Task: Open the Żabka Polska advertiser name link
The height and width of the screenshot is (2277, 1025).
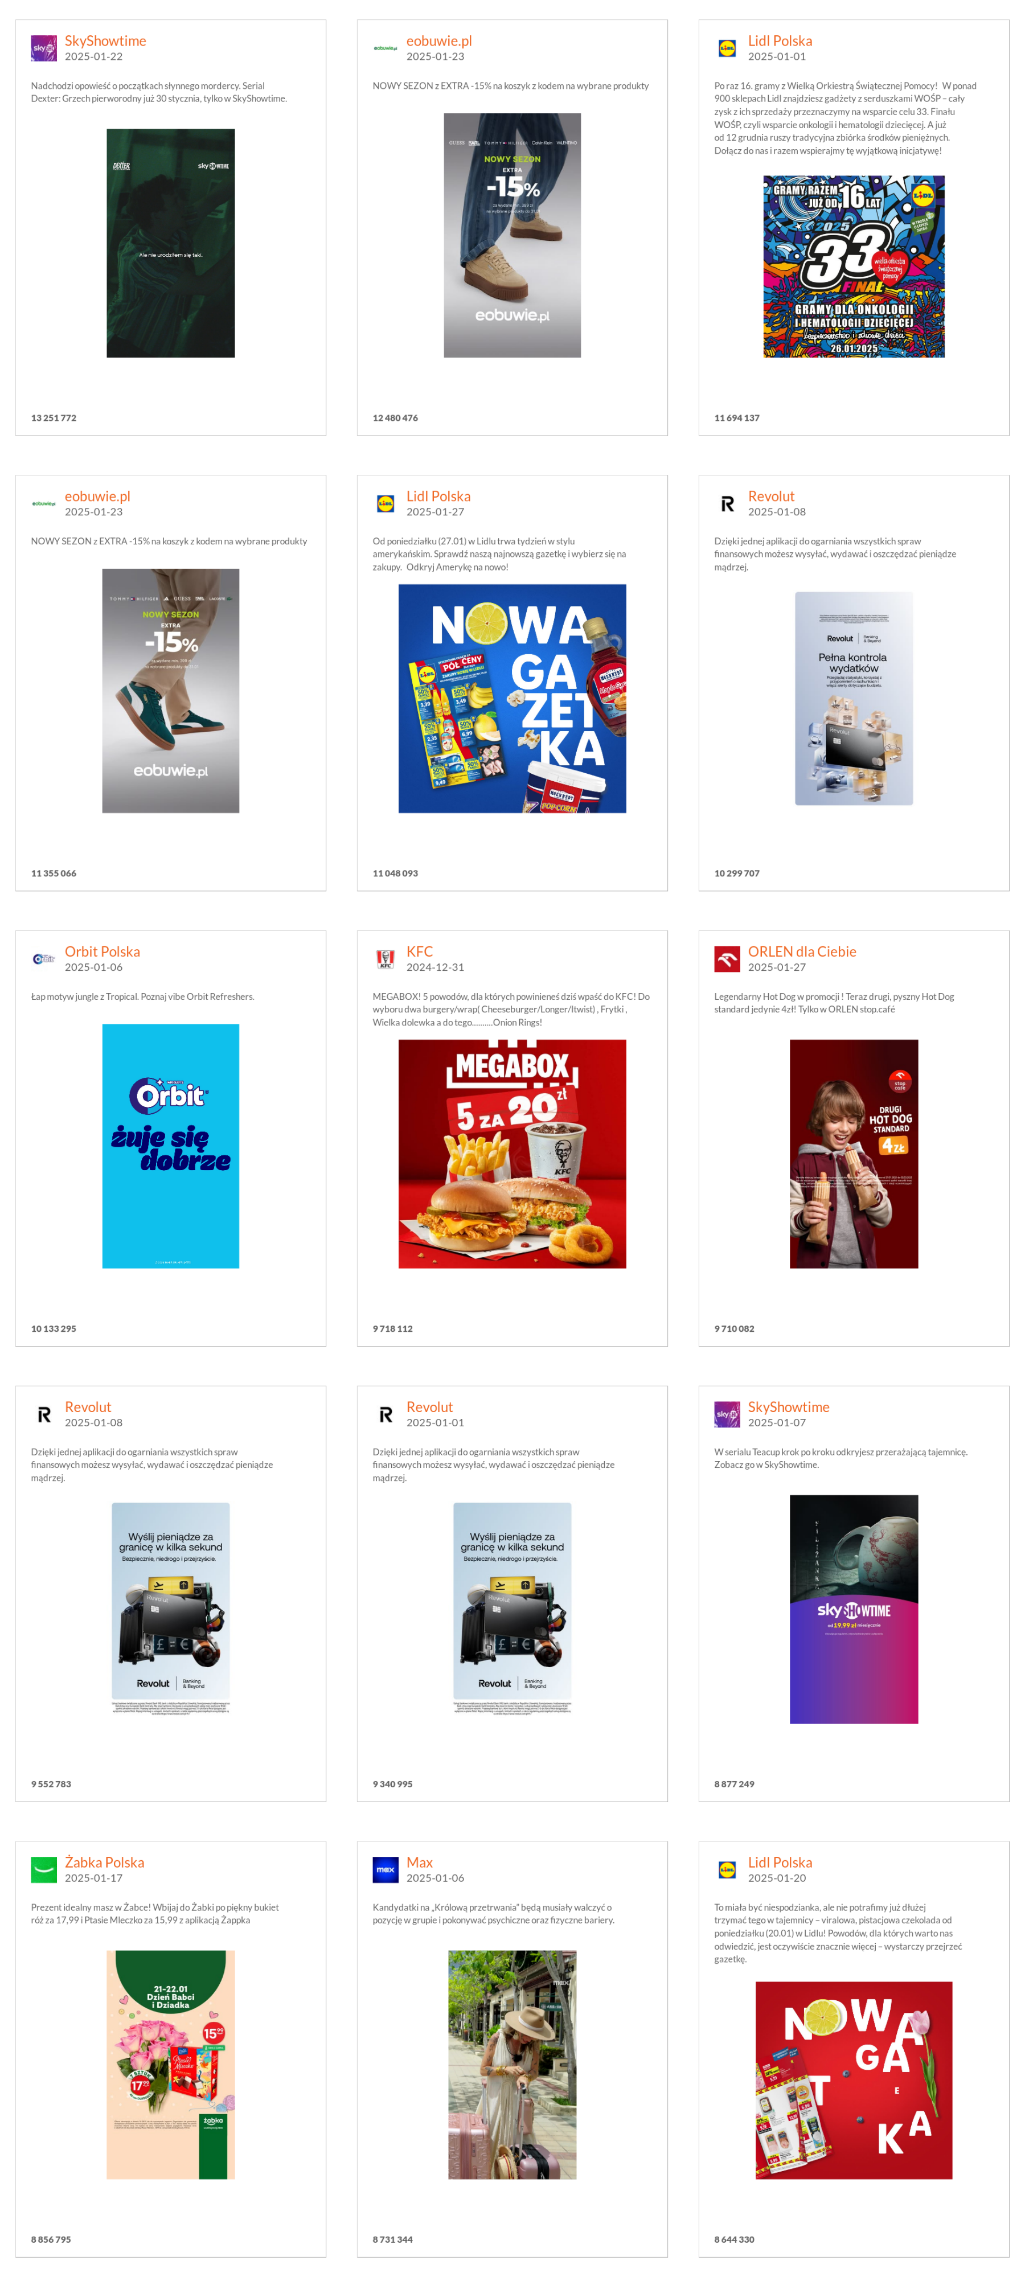Action: point(104,1861)
